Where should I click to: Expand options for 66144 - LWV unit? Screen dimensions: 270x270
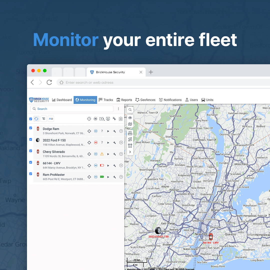[x=121, y=165]
